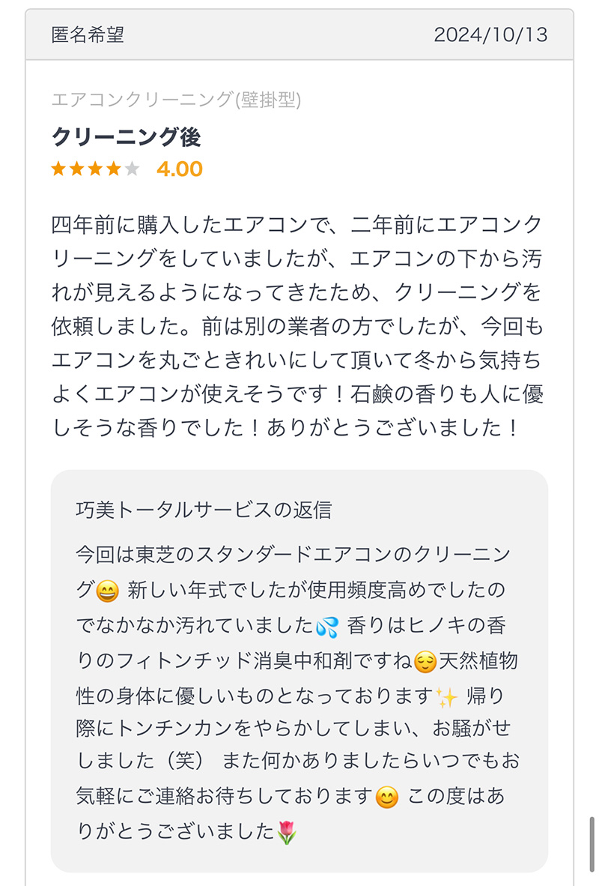Click the review date 2024/10/13

pyautogui.click(x=490, y=35)
